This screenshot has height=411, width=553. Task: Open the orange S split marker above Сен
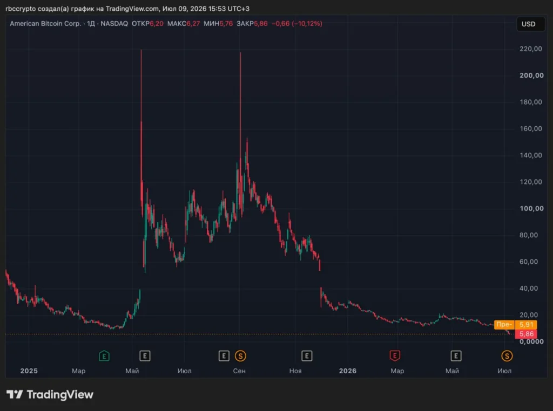pyautogui.click(x=240, y=356)
